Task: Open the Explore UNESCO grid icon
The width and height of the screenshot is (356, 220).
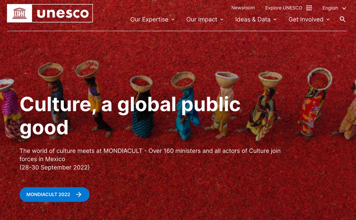Action: 309,8
